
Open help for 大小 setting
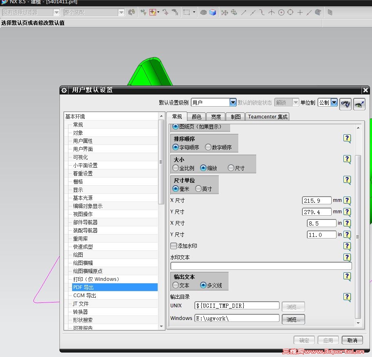(347, 159)
